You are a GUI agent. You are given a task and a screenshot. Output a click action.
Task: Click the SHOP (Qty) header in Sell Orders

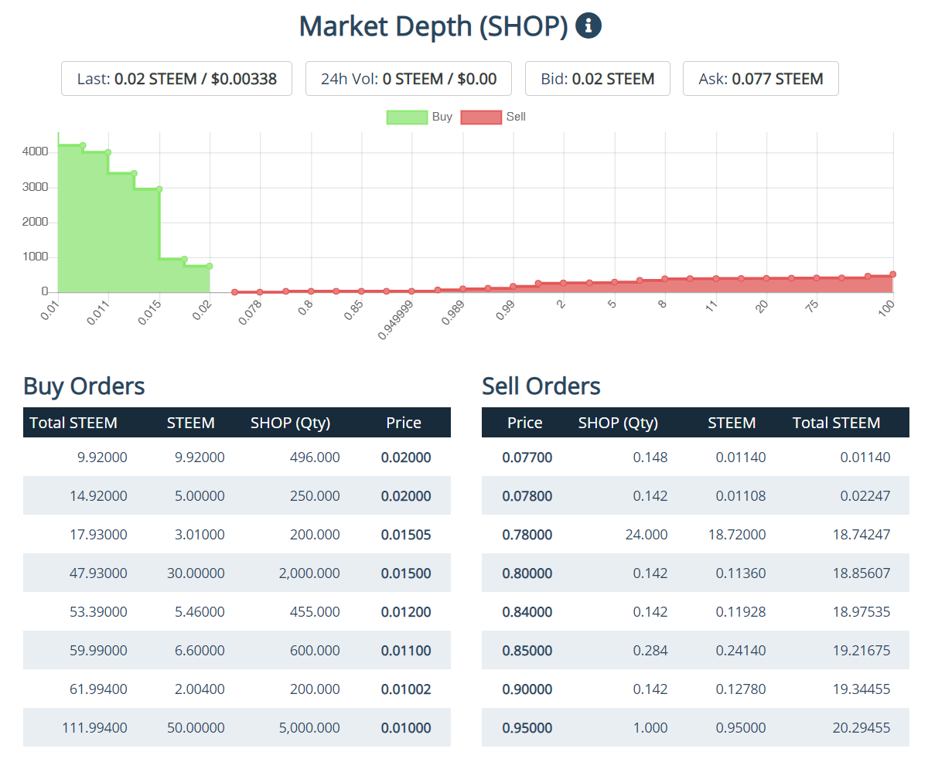pyautogui.click(x=618, y=423)
